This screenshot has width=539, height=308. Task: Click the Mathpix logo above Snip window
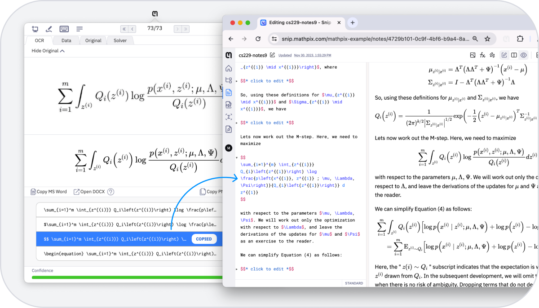pos(155,14)
